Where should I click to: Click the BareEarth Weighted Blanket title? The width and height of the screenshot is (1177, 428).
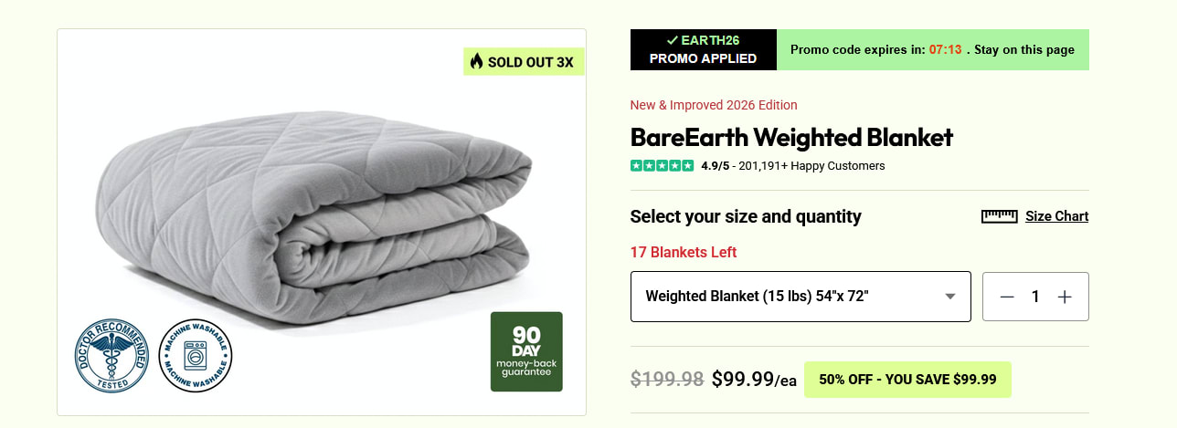(x=791, y=138)
